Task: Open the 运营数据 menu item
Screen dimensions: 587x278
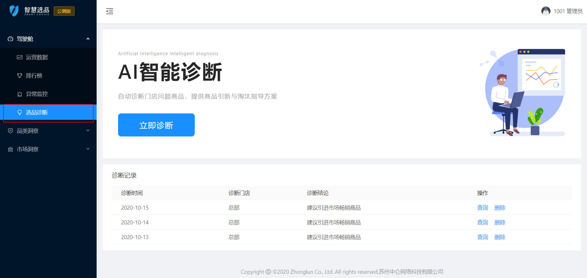Action: click(37, 57)
